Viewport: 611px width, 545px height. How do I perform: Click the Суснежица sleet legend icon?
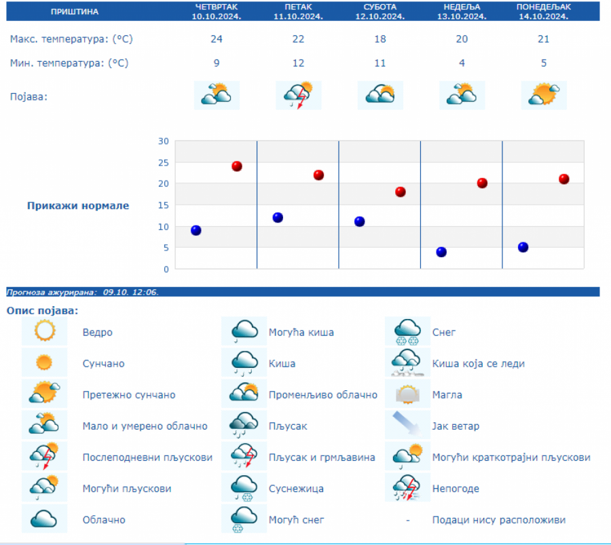pyautogui.click(x=244, y=488)
